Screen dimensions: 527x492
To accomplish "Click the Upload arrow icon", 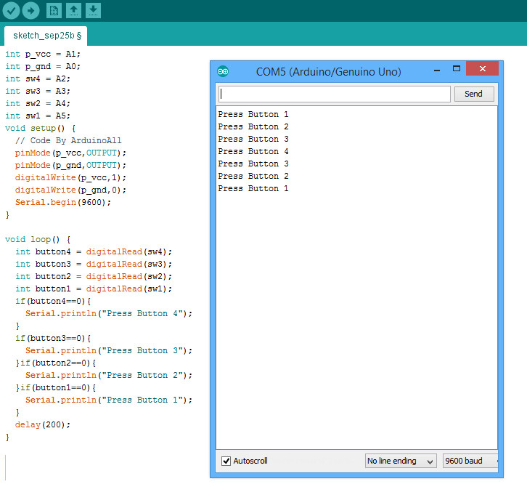I will [x=30, y=10].
